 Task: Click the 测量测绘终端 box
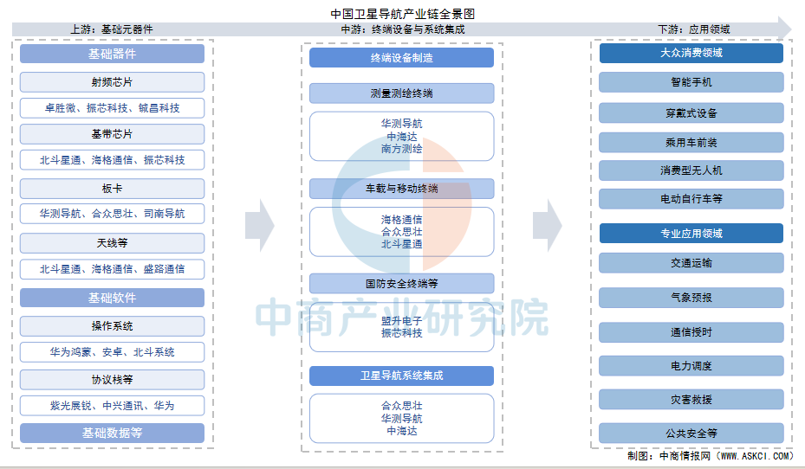[401, 93]
